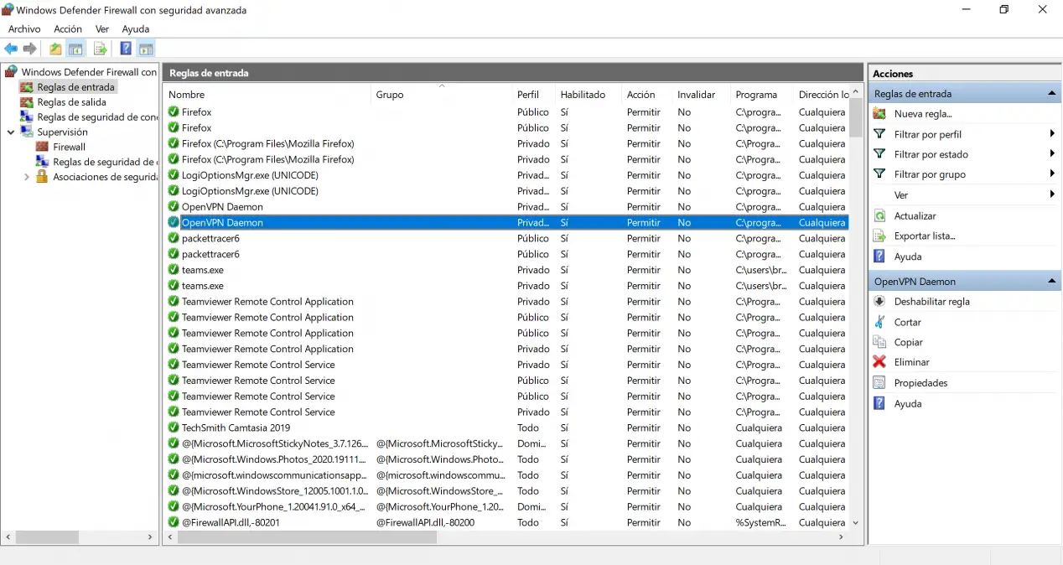This screenshot has width=1063, height=565.
Task: Click the Actualizar refresh icon
Action: (x=879, y=215)
